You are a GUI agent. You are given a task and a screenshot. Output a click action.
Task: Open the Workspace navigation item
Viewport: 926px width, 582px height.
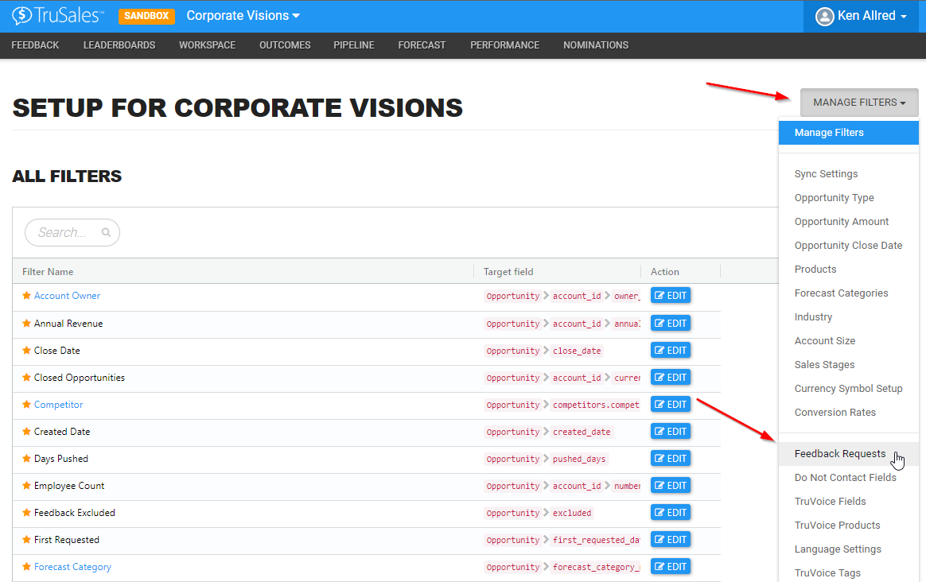(208, 45)
